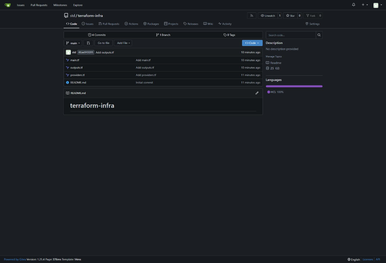Click the Powered by Gitea footer link

(15, 259)
